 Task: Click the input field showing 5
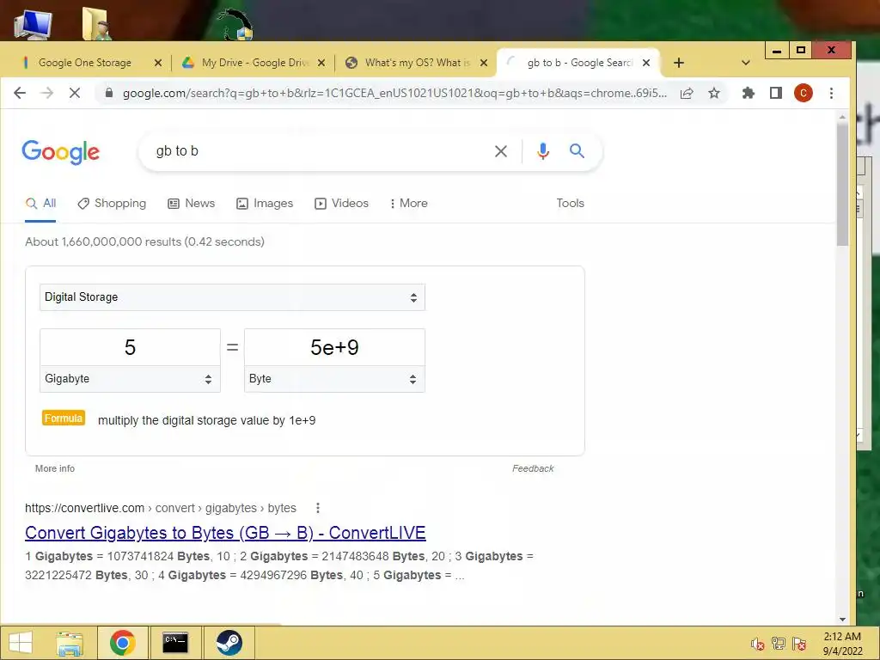[130, 347]
